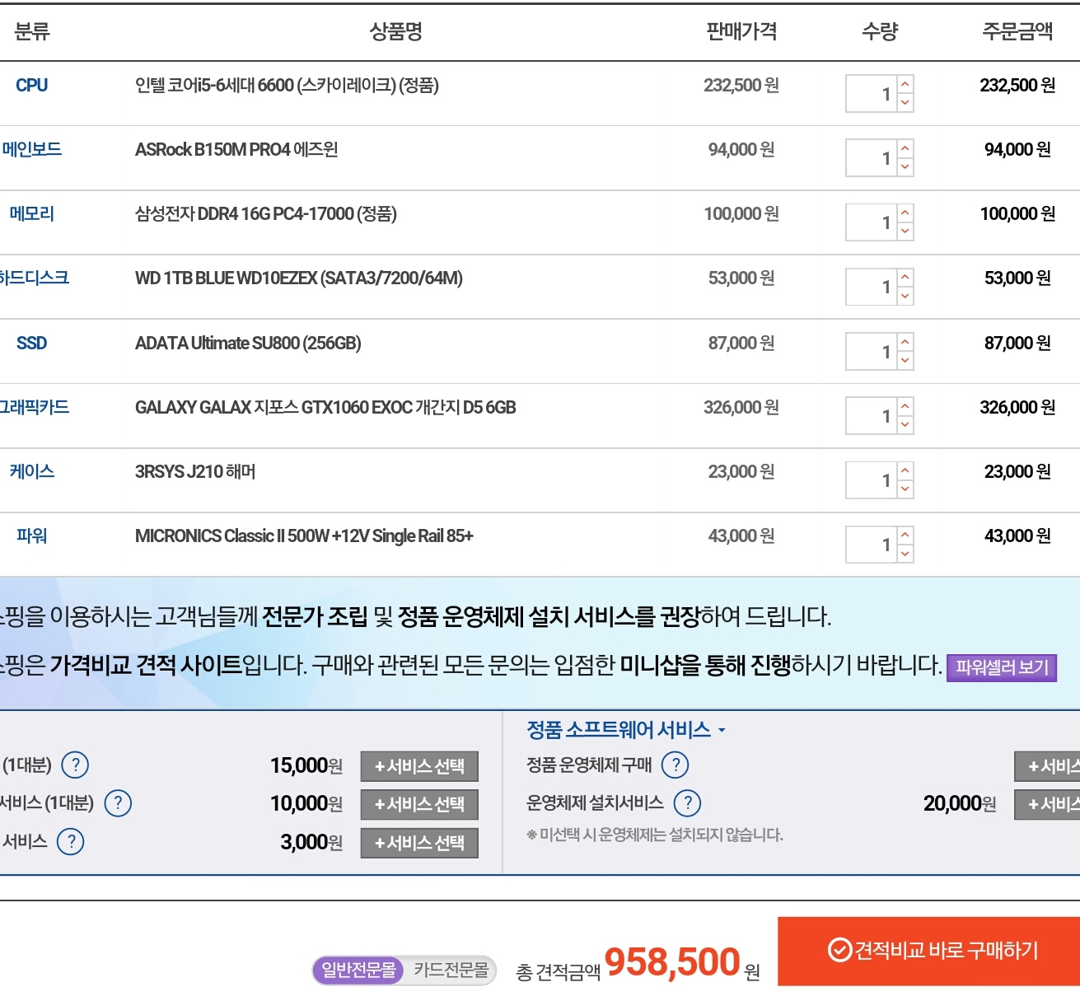
Task: Select 일반전문몰 toggle option
Action: (358, 971)
